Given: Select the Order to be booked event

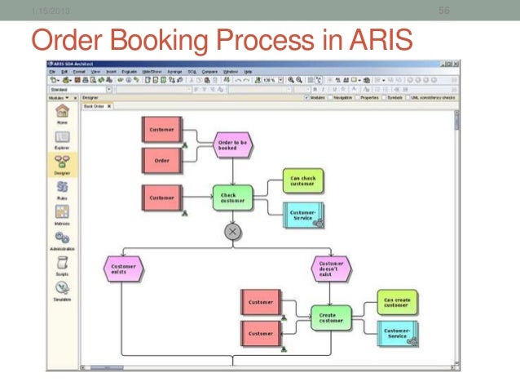Looking at the screenshot, I should point(233,144).
